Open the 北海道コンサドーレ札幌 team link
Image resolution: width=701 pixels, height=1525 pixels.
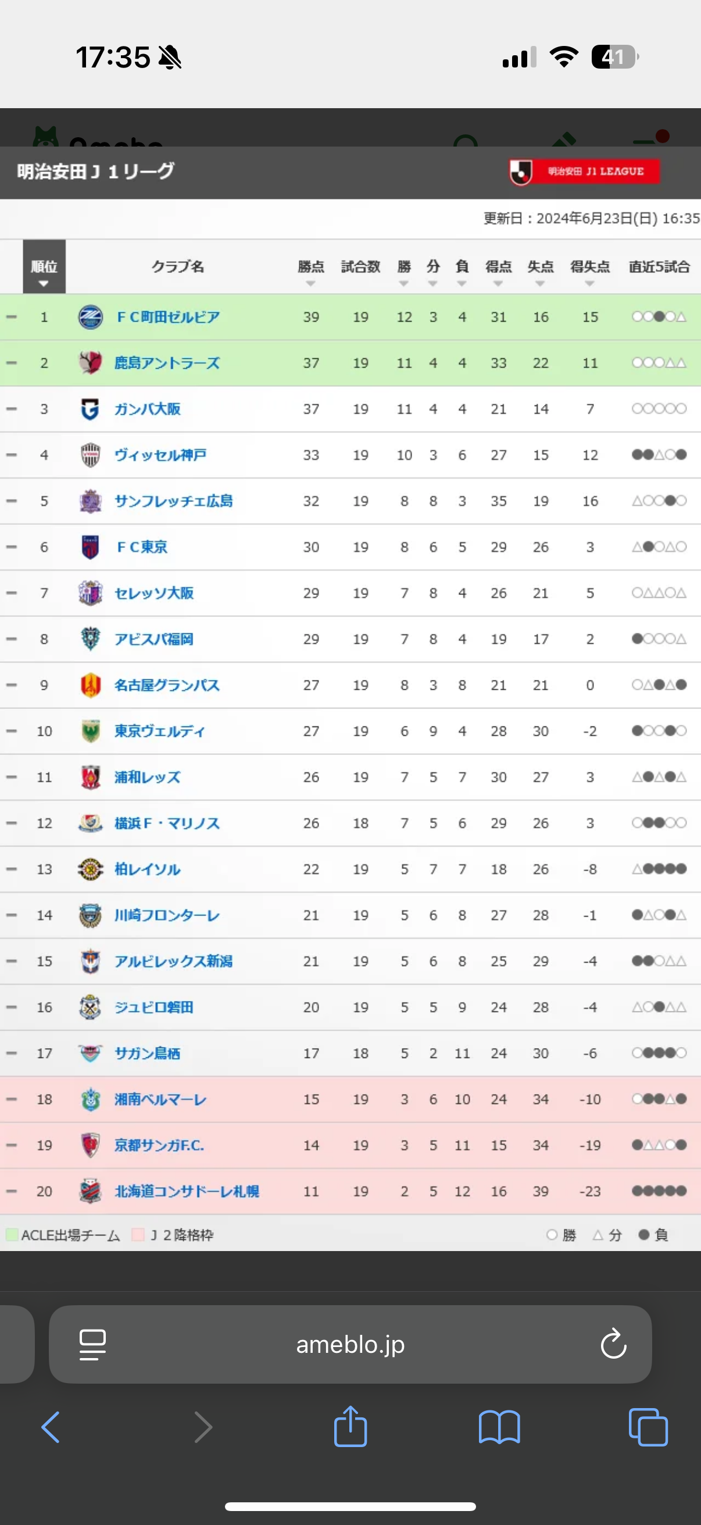(187, 1191)
